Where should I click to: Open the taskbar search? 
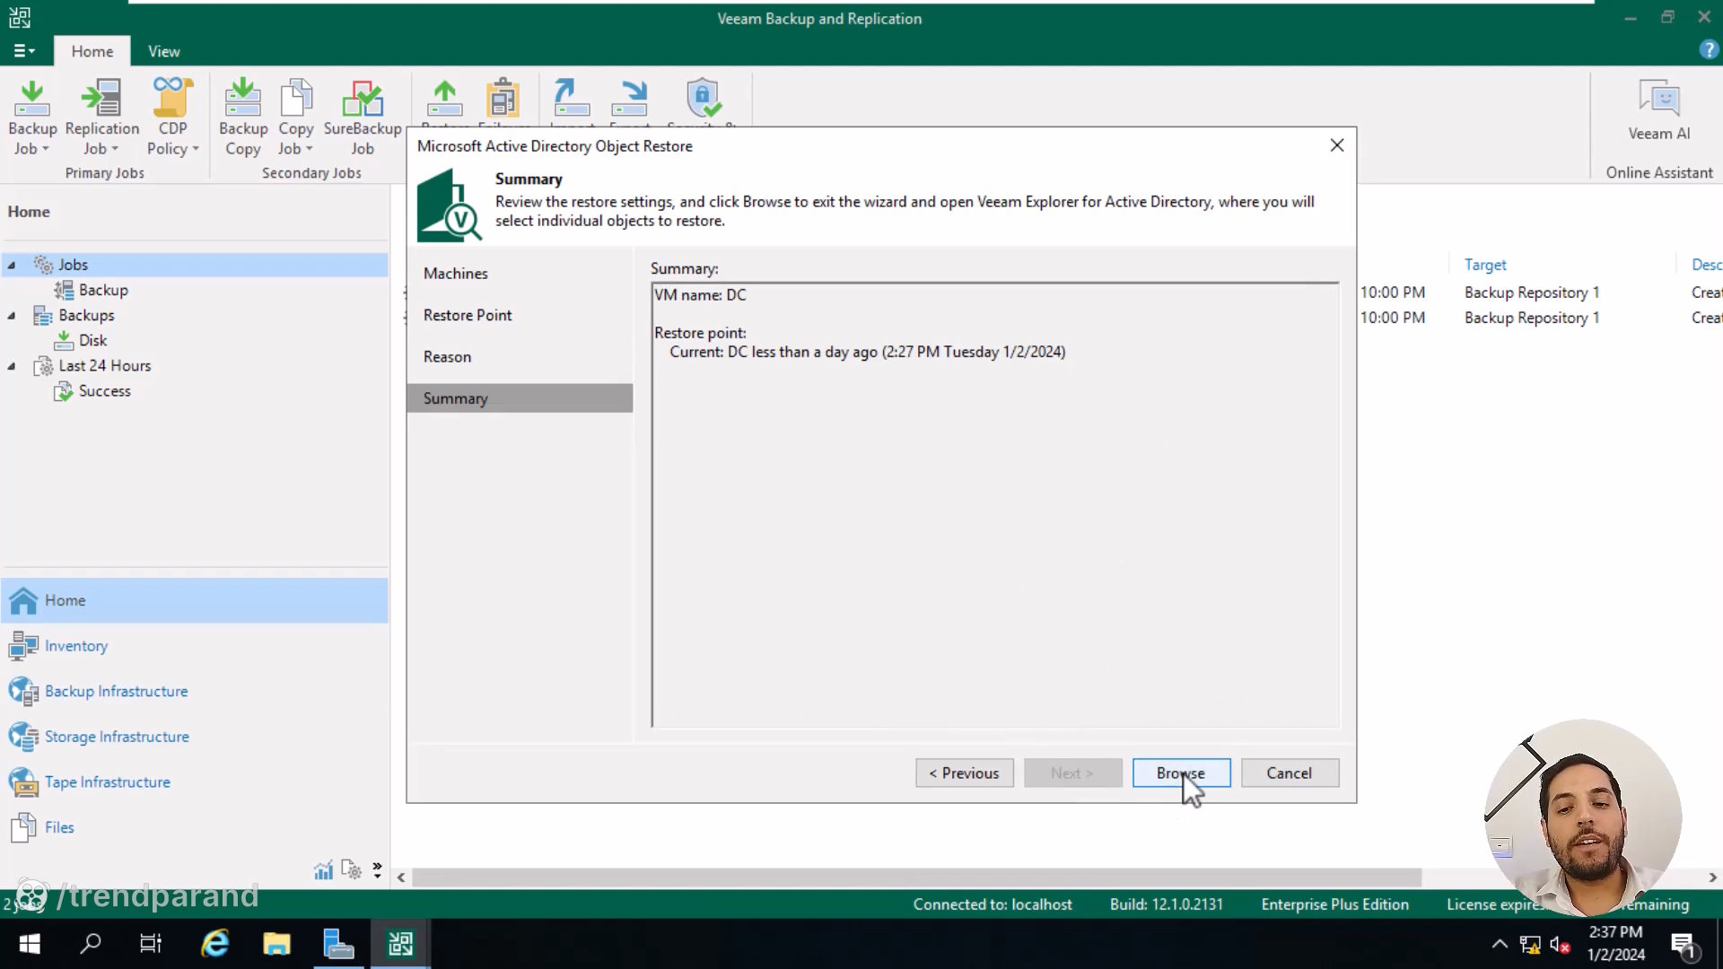[x=91, y=944]
